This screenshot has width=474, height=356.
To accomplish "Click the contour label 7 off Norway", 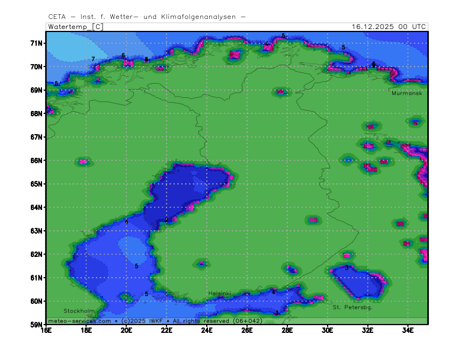I will [x=93, y=59].
